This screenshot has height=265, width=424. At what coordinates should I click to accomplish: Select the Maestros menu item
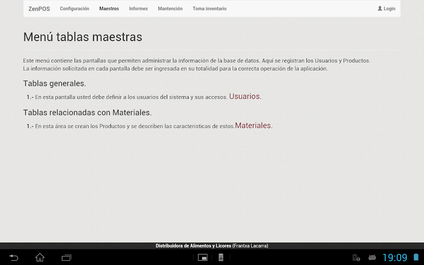pos(109,9)
